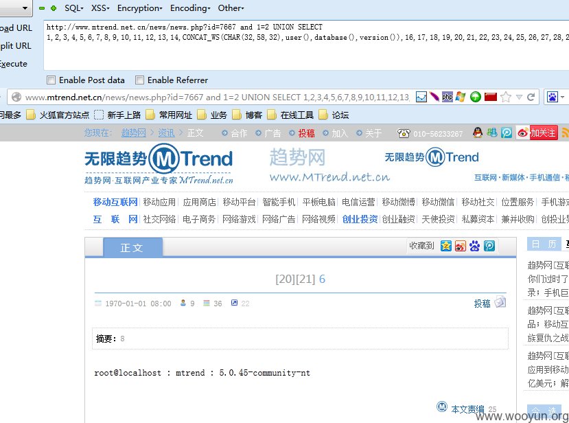
Task: Click the red flag icon in address bar
Action: click(x=490, y=97)
